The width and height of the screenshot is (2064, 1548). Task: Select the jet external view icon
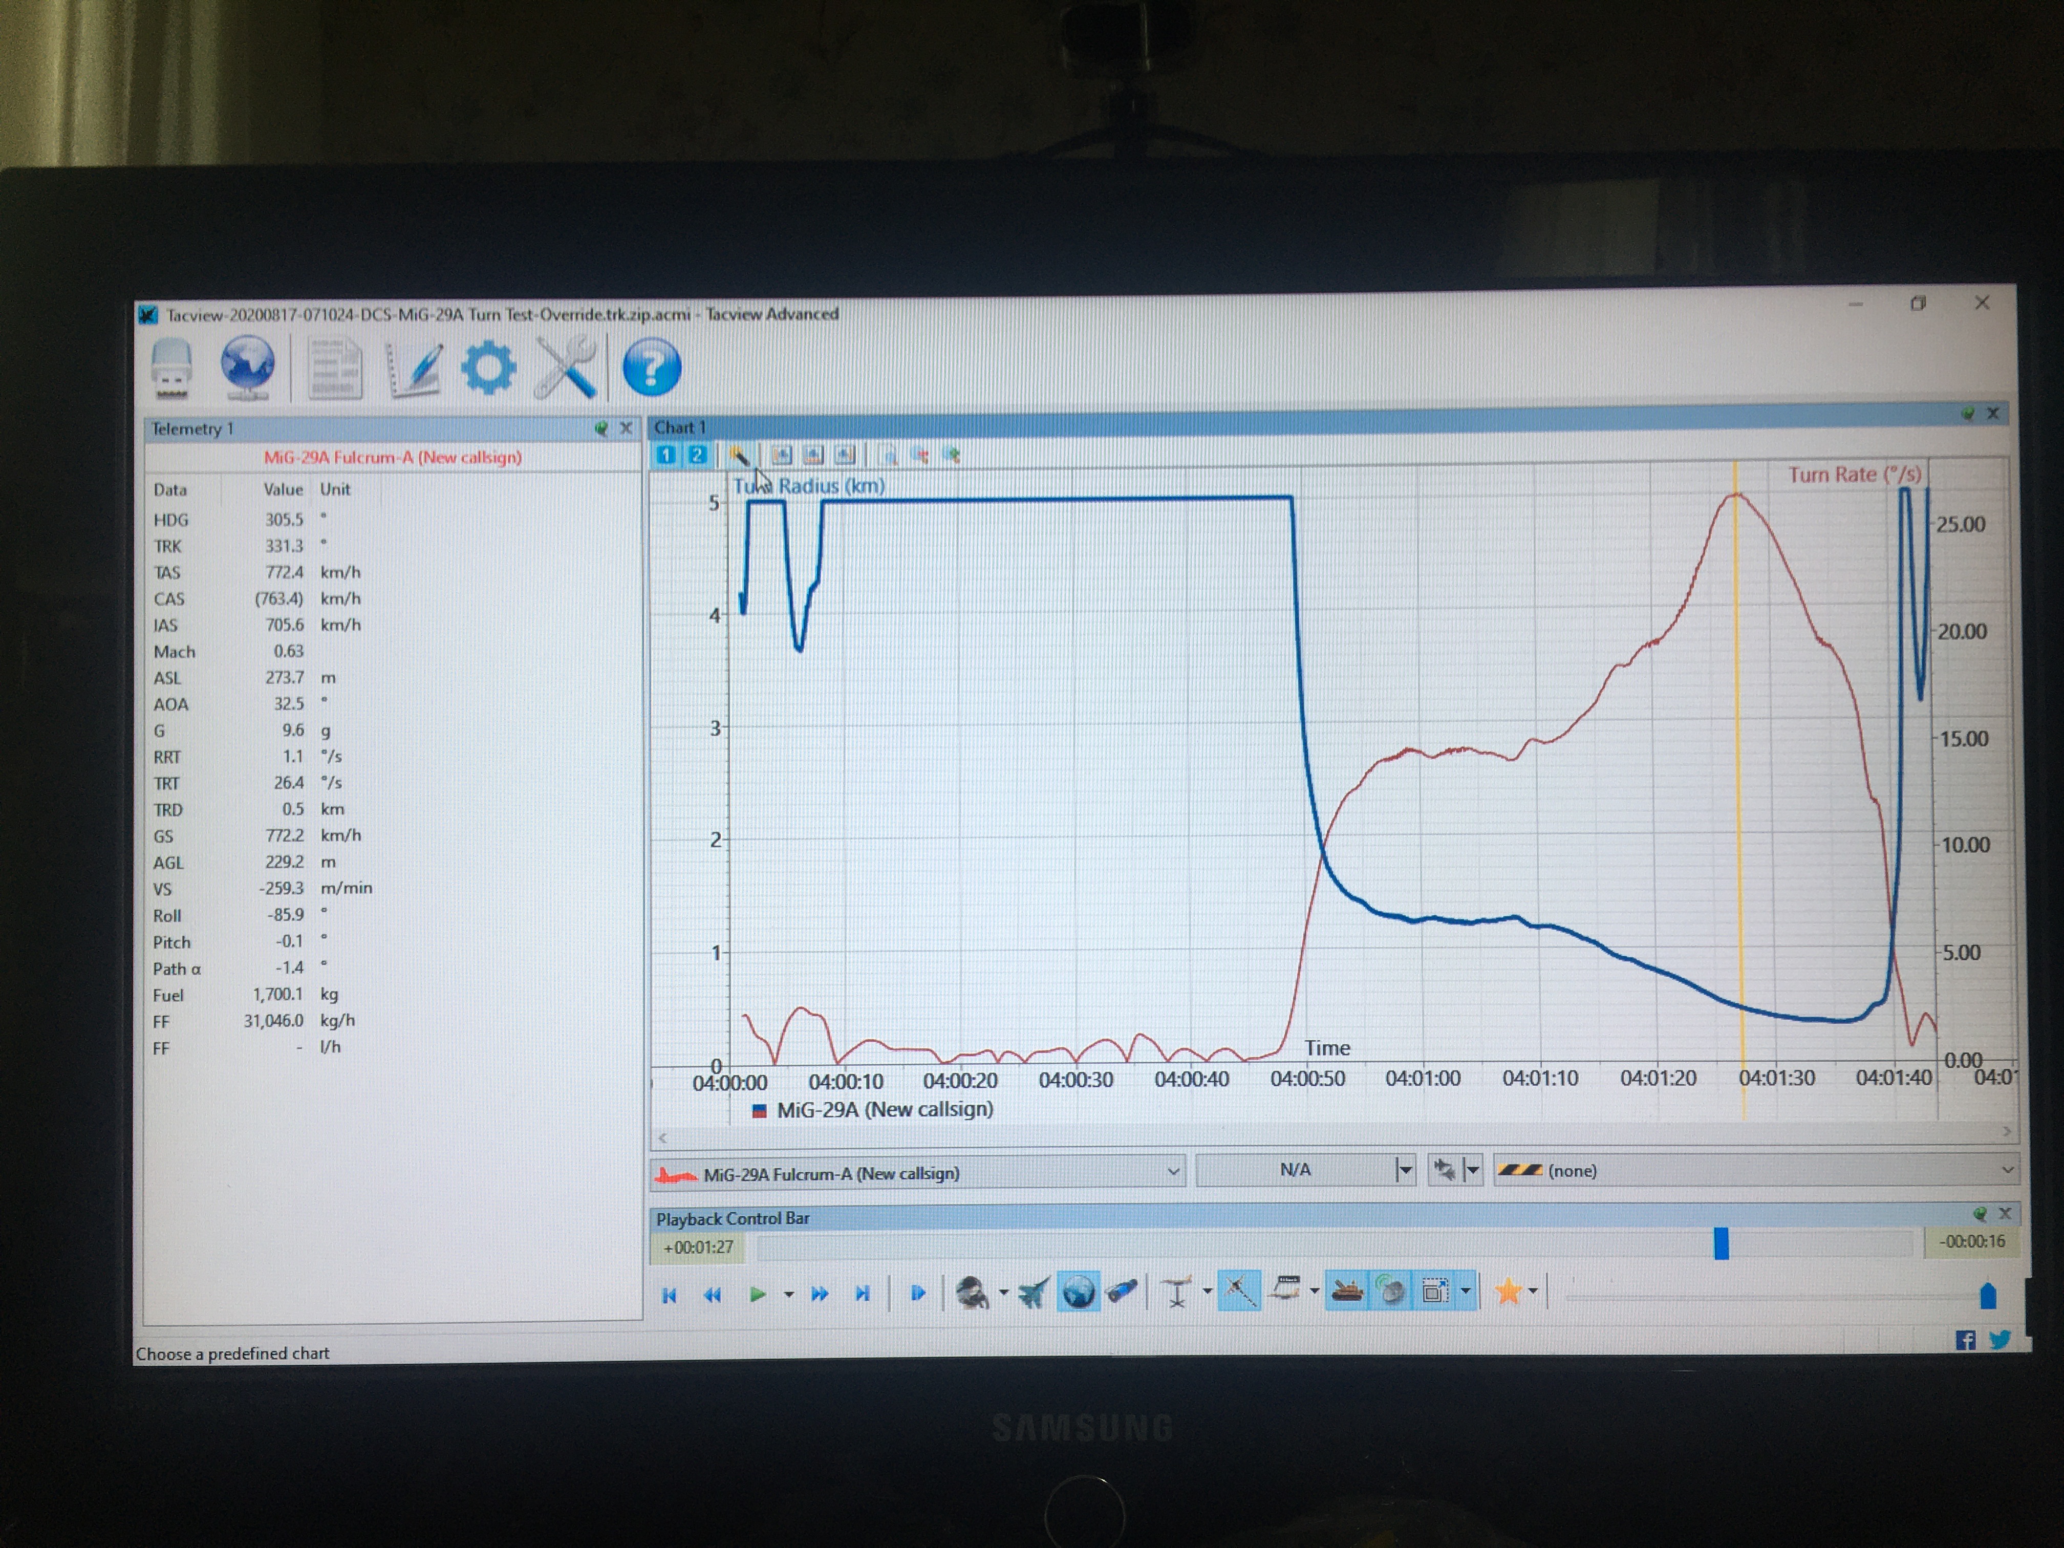(x=1034, y=1293)
